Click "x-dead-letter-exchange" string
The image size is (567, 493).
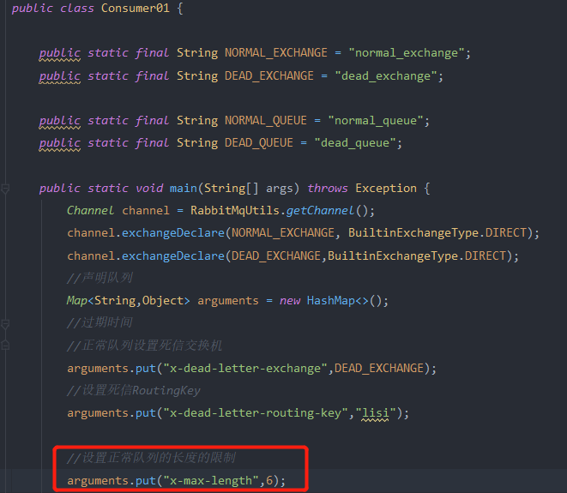pyautogui.click(x=245, y=369)
